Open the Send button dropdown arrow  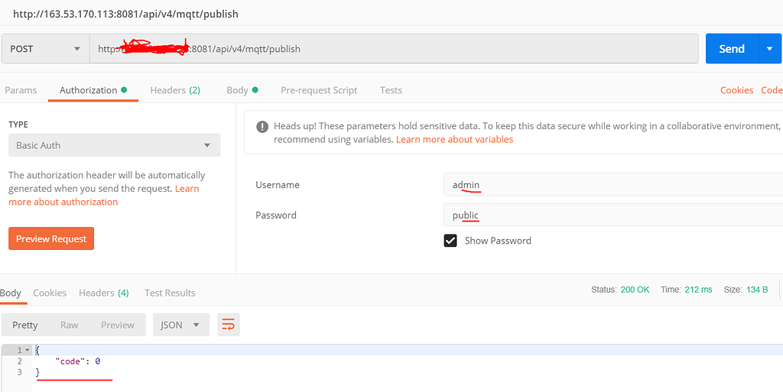769,49
